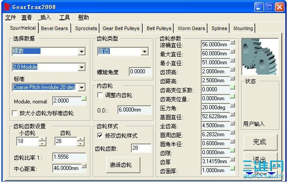Toggle grey square beside 中心距离 field
Image resolution: width=288 pixels, height=183 pixels.
tap(84, 166)
